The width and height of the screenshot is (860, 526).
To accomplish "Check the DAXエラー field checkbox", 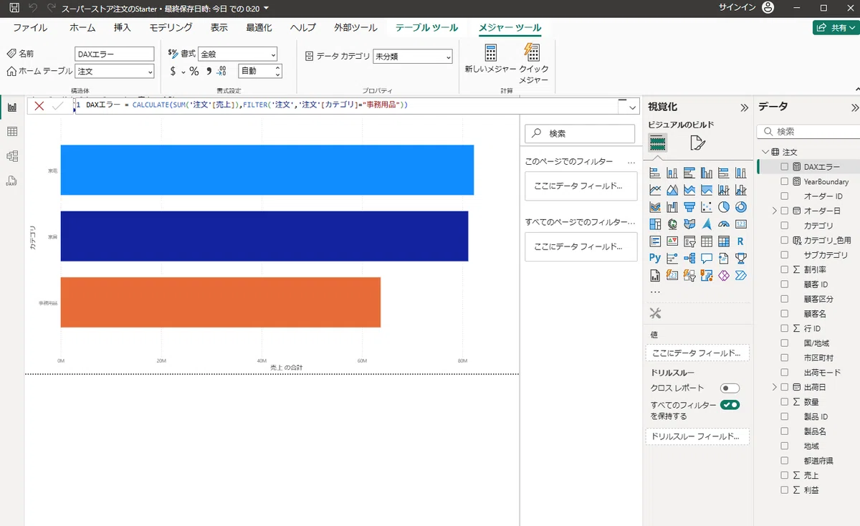I will 784,166.
